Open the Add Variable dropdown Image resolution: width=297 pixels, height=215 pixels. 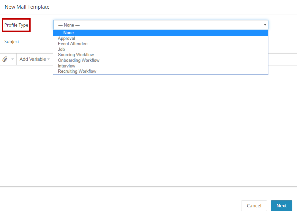35,59
